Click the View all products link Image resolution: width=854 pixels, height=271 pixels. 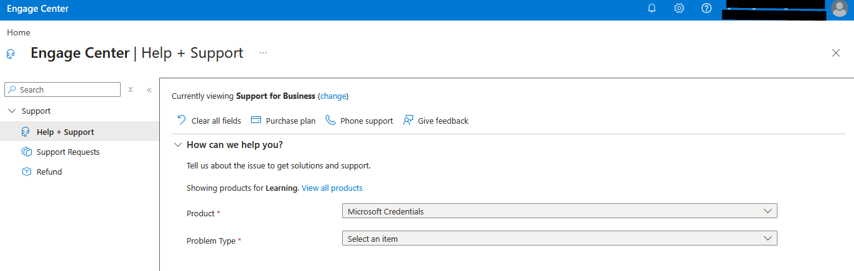point(332,188)
